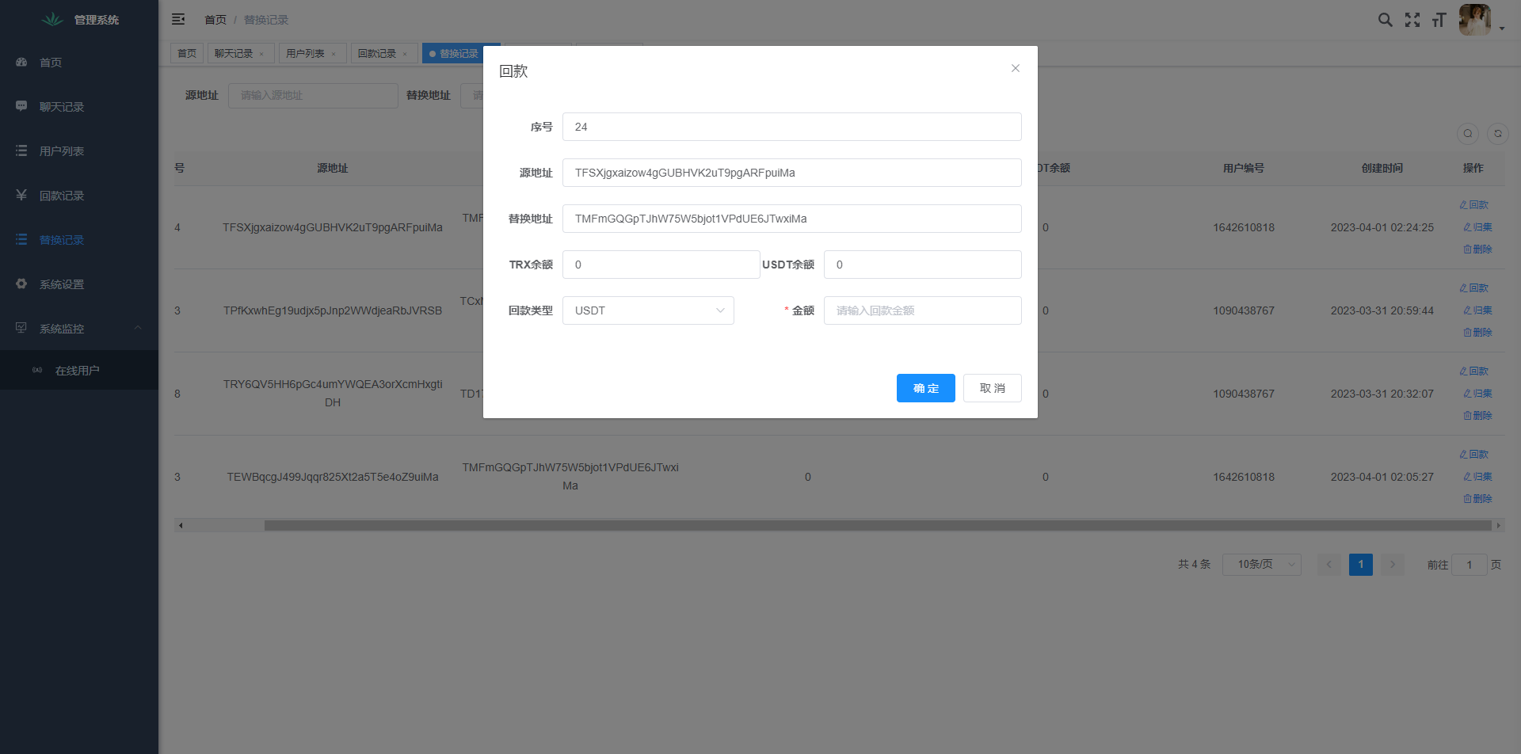Screen dimensions: 1521x754
Task: Click 删除 link in first table row
Action: click(1477, 249)
